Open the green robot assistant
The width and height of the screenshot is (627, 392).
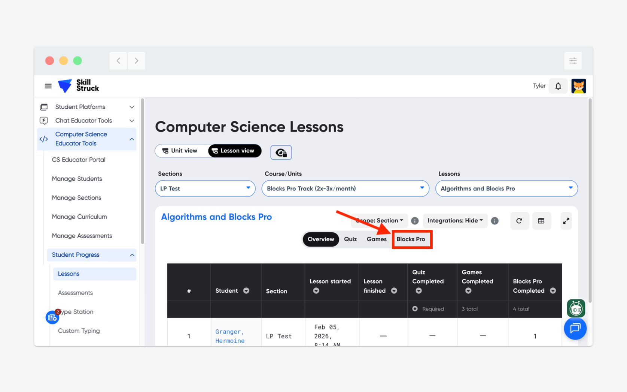(x=576, y=308)
